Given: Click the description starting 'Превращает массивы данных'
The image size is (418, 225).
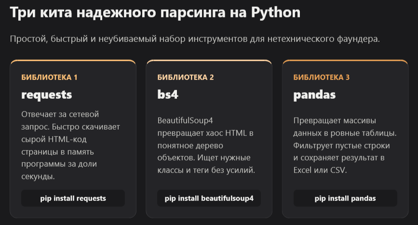Looking at the screenshot, I should pyautogui.click(x=345, y=146).
